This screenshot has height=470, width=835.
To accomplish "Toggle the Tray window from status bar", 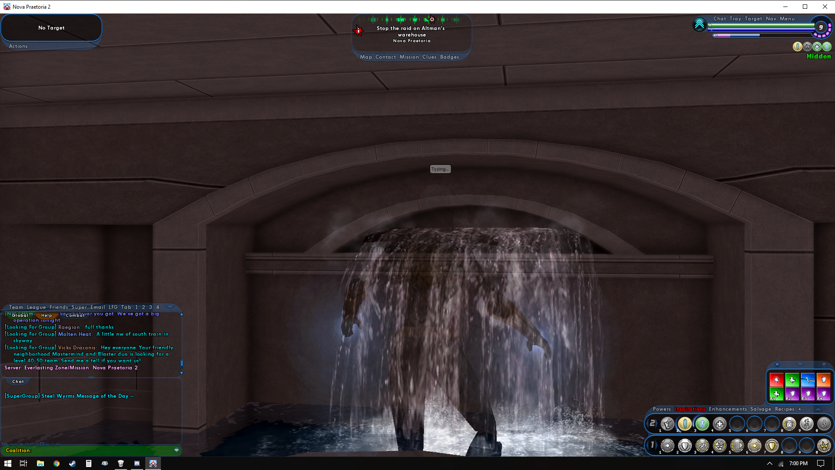I will pos(735,19).
